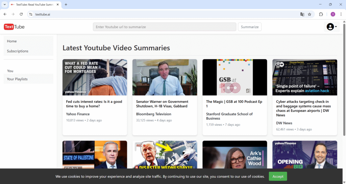Open a new tab with the plus button

coord(66,5)
